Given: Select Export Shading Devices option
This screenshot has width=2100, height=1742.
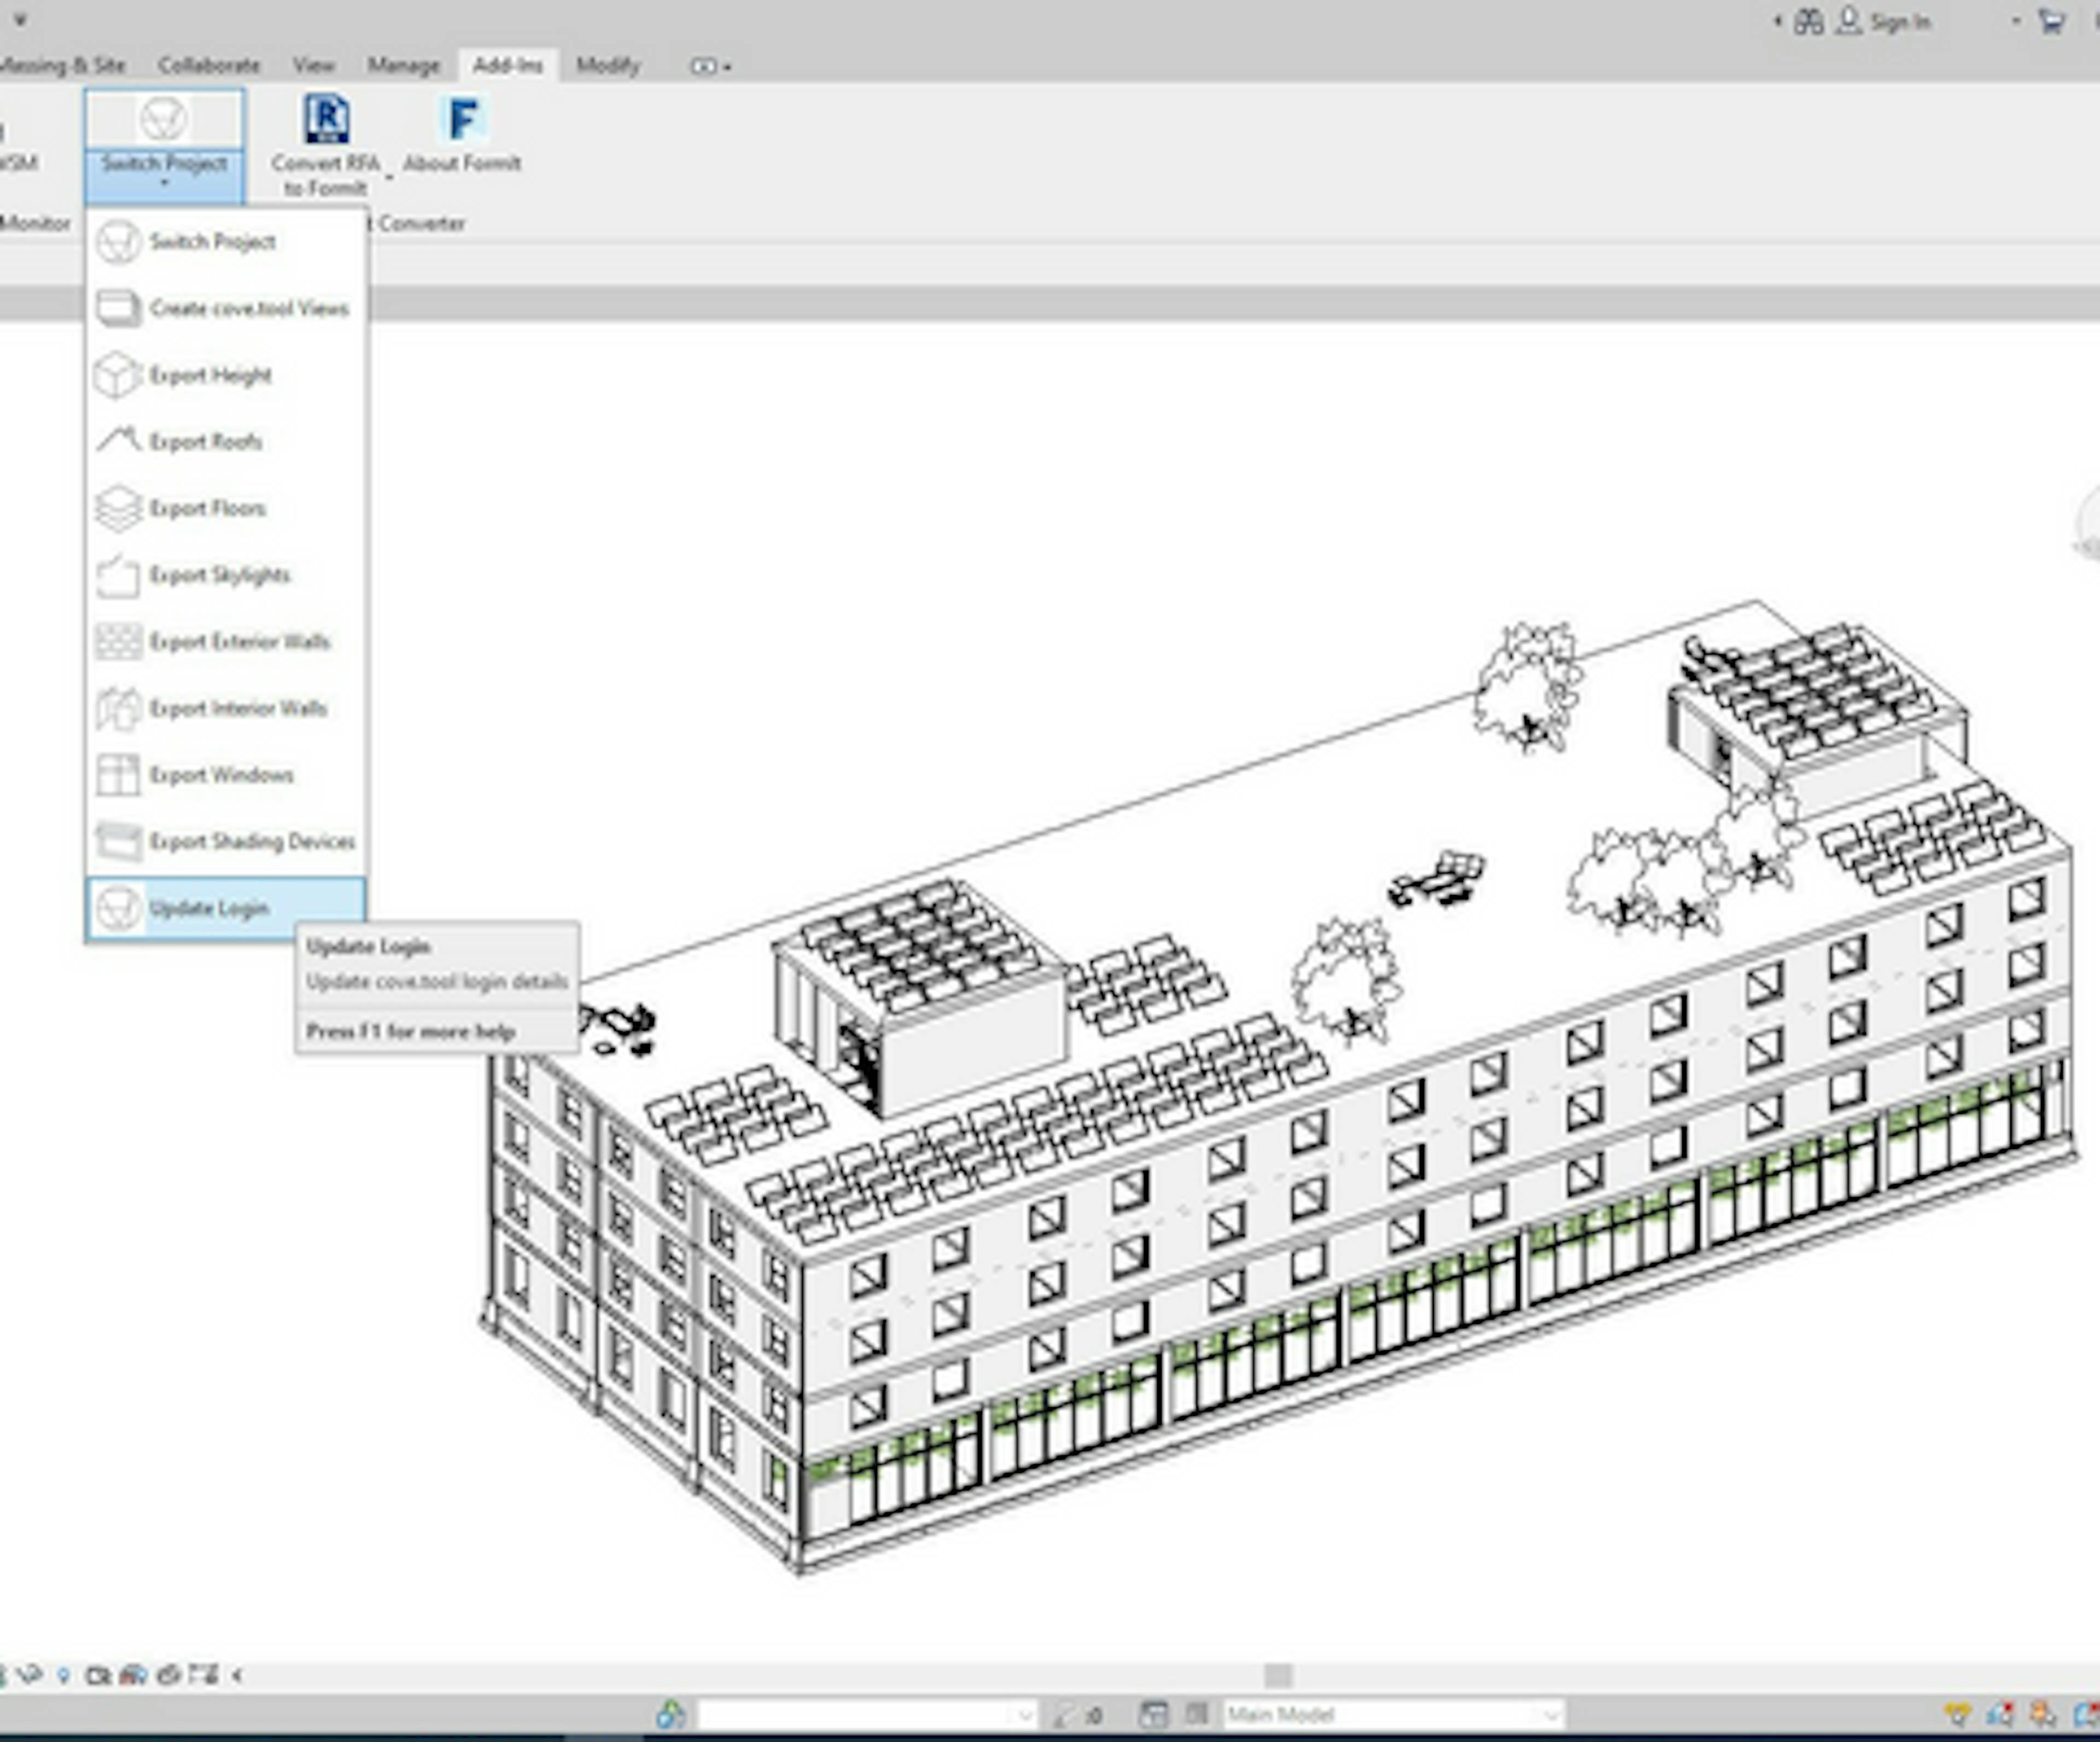Looking at the screenshot, I should pos(251,841).
